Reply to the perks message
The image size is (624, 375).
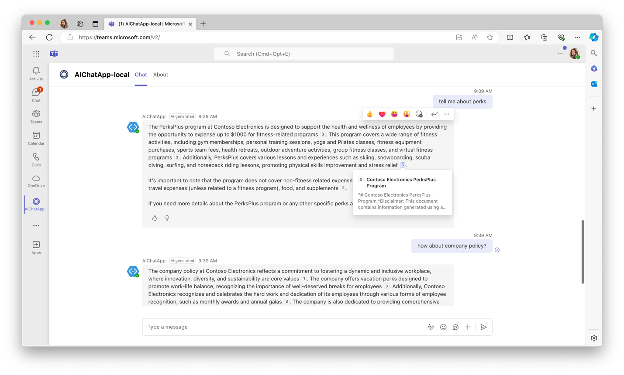pyautogui.click(x=434, y=114)
